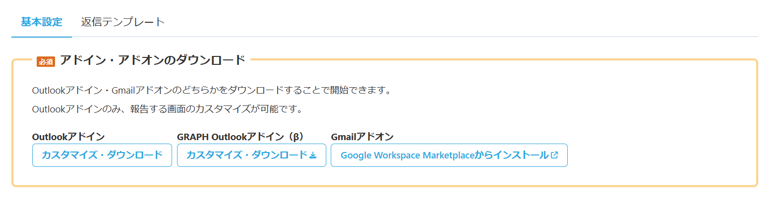Click the orange 必須 badge icon

[x=46, y=62]
